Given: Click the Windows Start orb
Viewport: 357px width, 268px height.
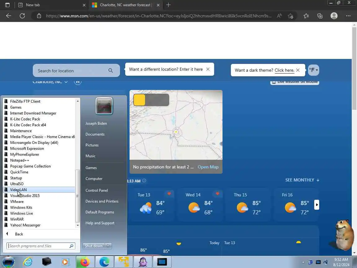Looking at the screenshot, I should pyautogui.click(x=8, y=262).
